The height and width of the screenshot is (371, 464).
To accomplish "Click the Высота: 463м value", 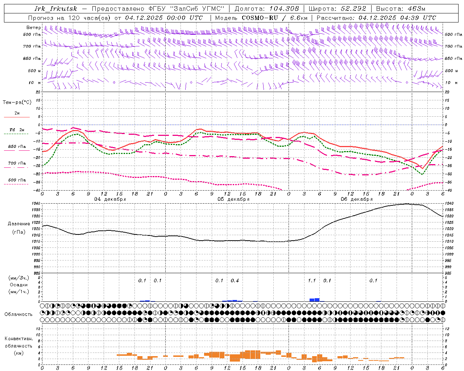I will [401, 9].
